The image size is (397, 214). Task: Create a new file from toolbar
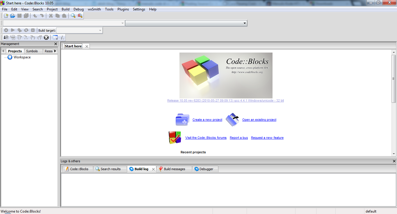tap(6, 16)
